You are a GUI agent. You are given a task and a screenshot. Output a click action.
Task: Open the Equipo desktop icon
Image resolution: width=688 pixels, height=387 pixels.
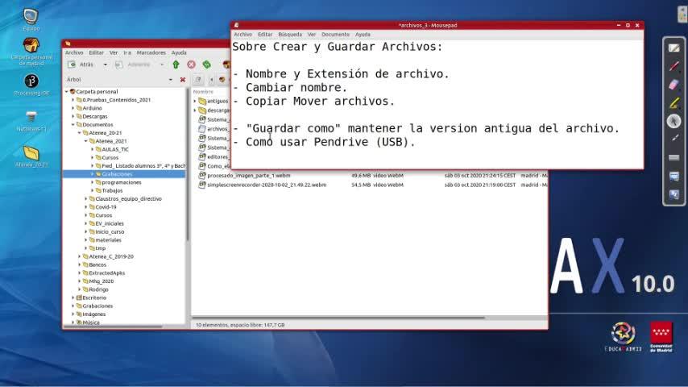tap(31, 20)
